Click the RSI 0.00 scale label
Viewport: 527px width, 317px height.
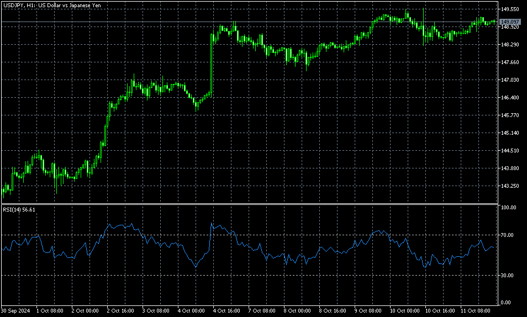coord(506,303)
